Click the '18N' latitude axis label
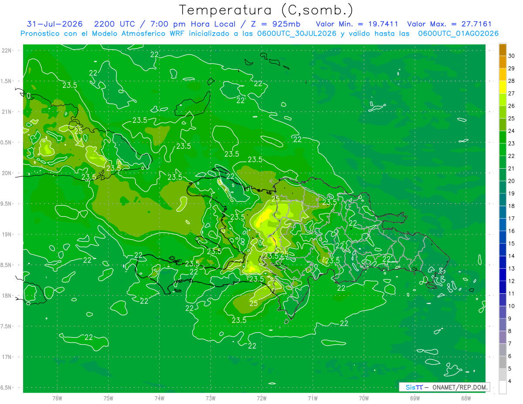Screen dimensions: 523x404 point(7,295)
